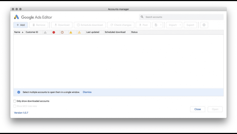The width and height of the screenshot is (237, 134).
Task: Expand the Import dropdown arrow
Action: pos(180,25)
